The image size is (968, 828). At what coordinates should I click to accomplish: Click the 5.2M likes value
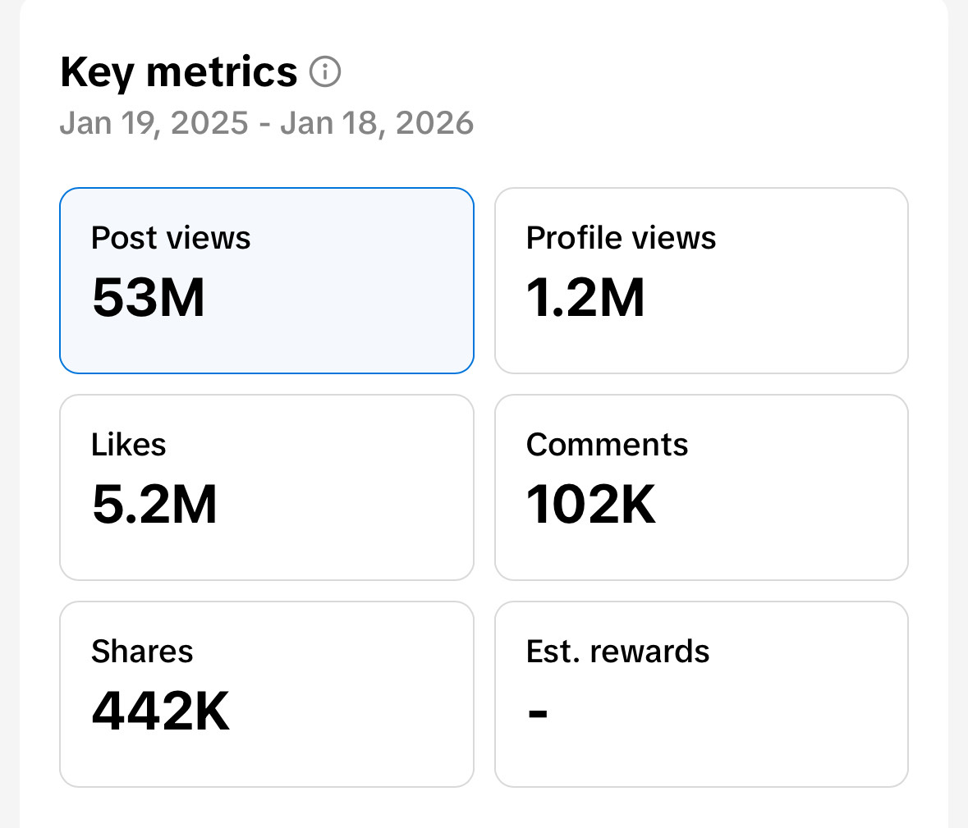(x=156, y=506)
